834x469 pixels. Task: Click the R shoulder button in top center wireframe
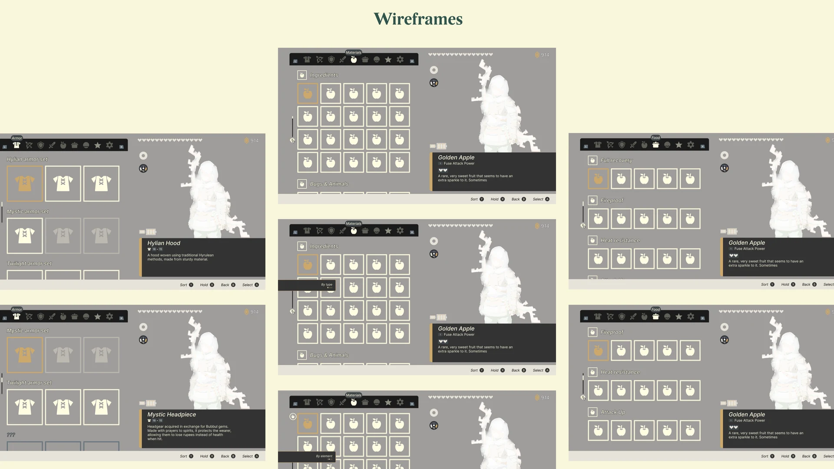coord(412,61)
